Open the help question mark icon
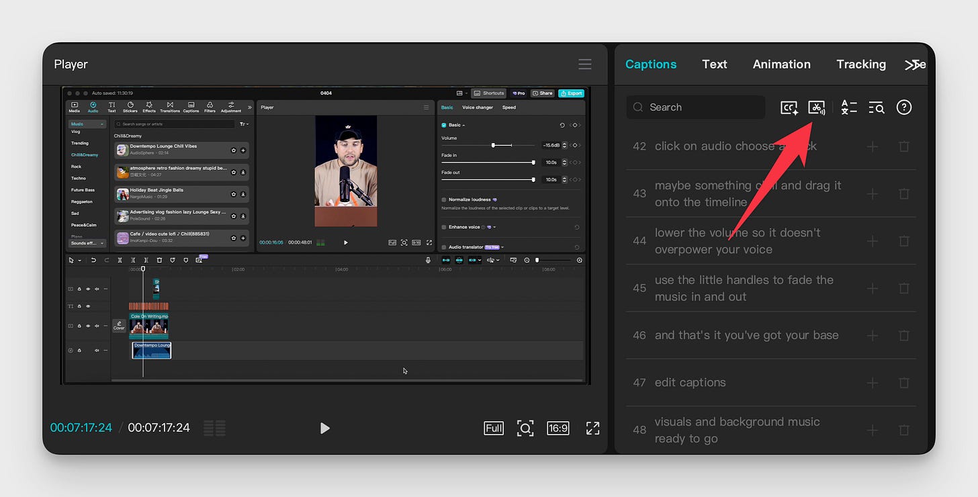Viewport: 978px width, 497px height. [904, 107]
